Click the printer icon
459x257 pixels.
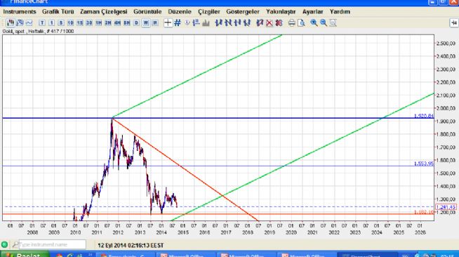[291, 23]
